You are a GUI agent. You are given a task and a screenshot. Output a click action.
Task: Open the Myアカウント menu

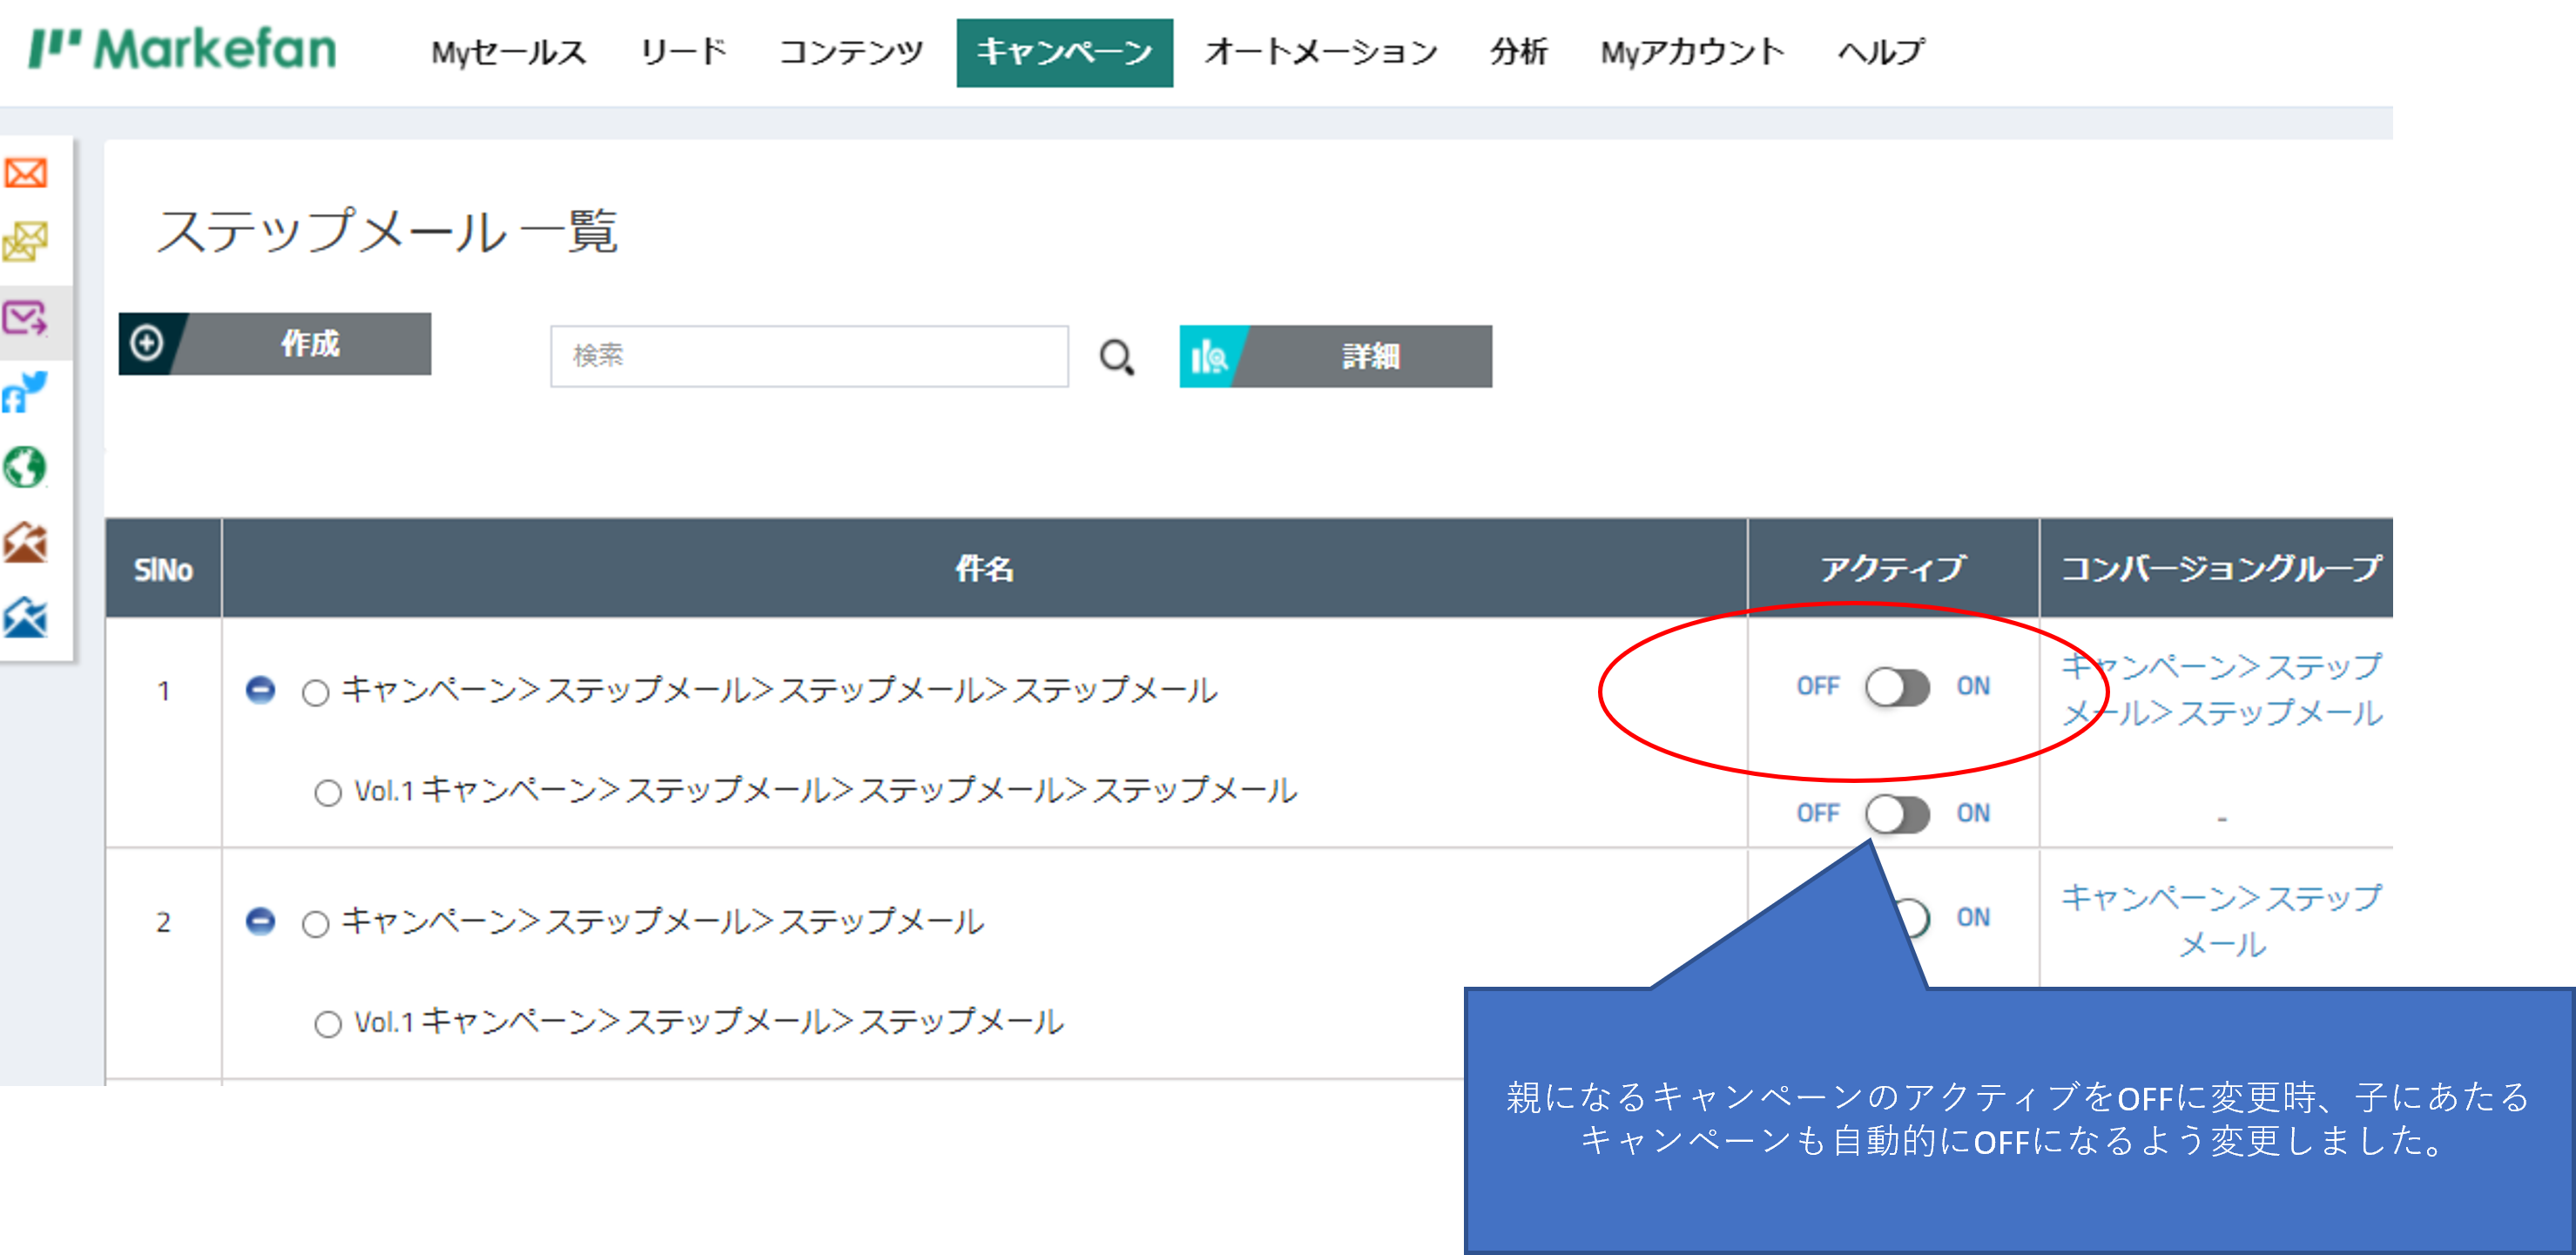(x=1692, y=52)
